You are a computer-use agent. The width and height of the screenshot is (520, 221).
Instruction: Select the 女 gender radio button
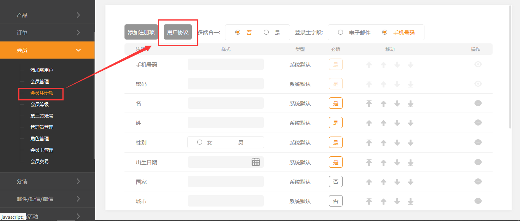tap(200, 143)
